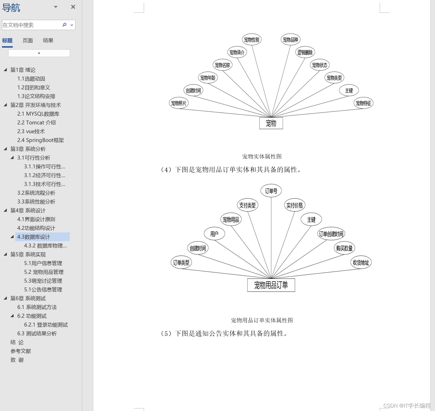The width and height of the screenshot is (435, 411).
Task: Go to heading 3.1.1操作可行性
Action: point(45,166)
